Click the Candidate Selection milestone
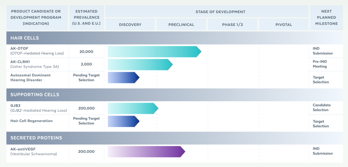 pos(322,107)
